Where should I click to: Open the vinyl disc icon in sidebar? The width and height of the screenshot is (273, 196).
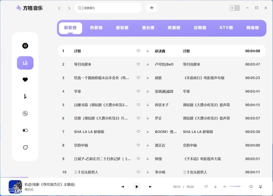point(25,46)
